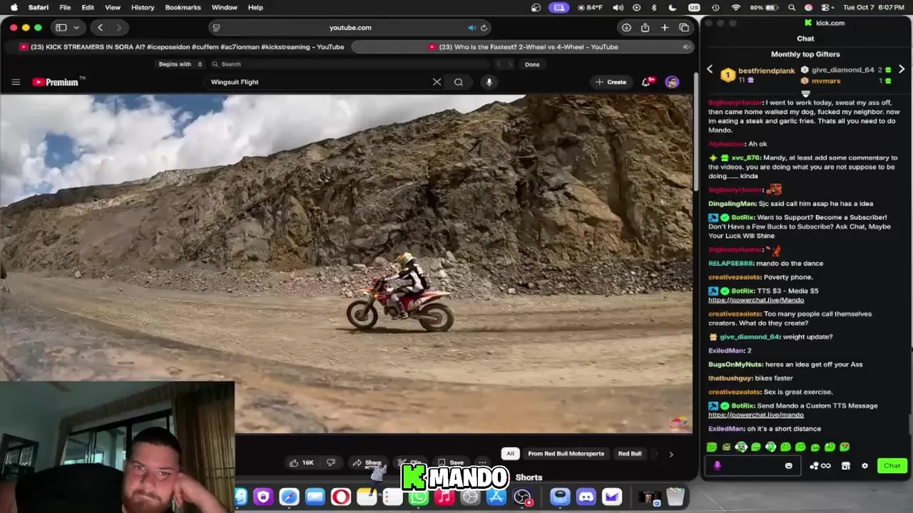Open the lowercase powerchat.live/mando link
This screenshot has height=513, width=913.
coord(756,415)
